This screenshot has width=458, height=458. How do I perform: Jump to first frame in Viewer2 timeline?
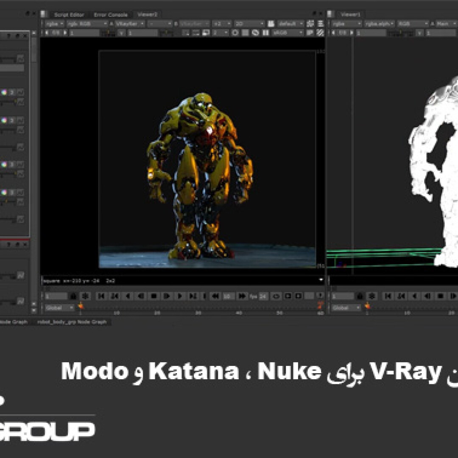(x=101, y=296)
